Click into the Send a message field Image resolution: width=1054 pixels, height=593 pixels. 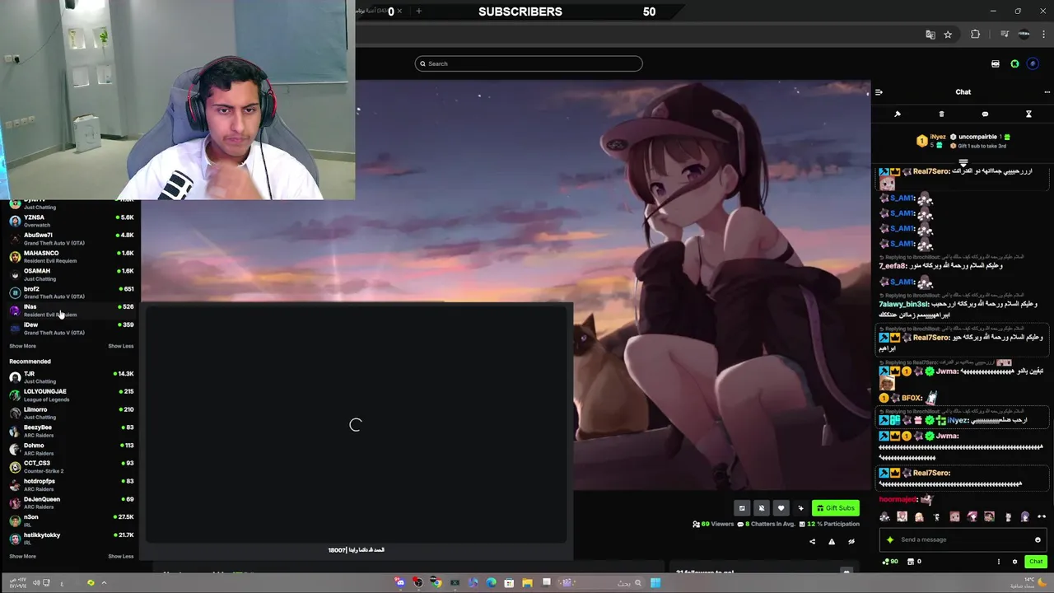pyautogui.click(x=963, y=539)
